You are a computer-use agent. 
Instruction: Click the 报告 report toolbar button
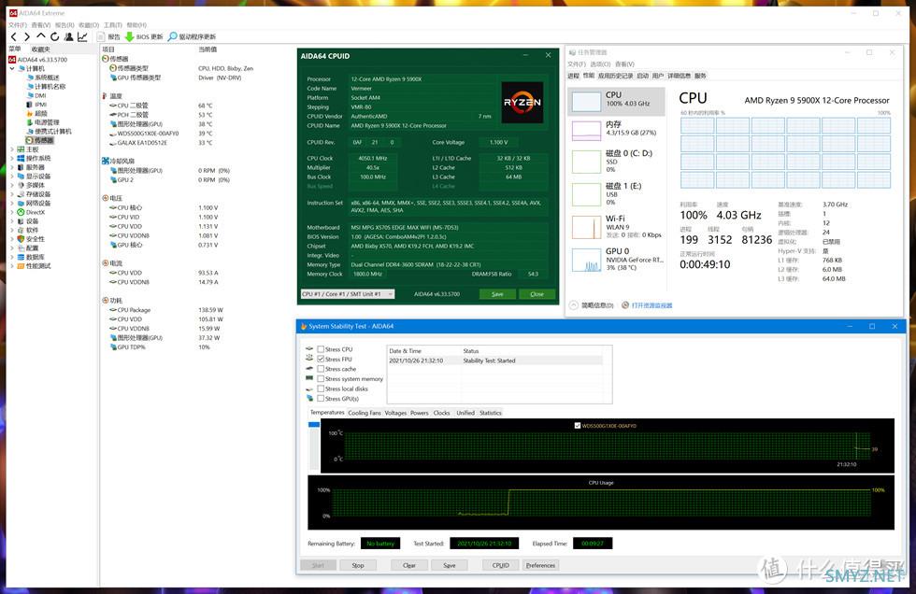tap(109, 36)
